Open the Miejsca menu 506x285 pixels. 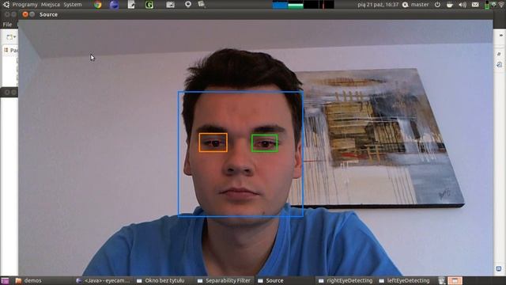click(51, 5)
